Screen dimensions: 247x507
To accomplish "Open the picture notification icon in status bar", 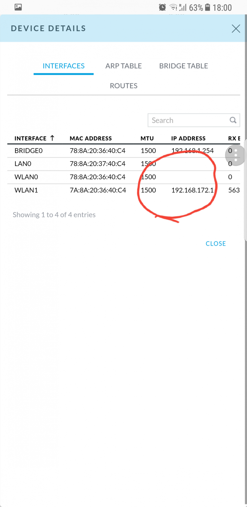I will 18,7.
